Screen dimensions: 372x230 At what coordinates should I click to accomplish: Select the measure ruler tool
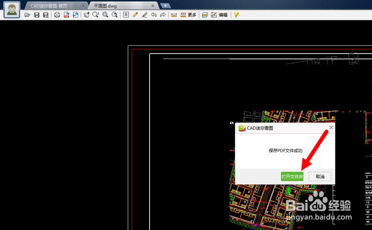tap(174, 15)
